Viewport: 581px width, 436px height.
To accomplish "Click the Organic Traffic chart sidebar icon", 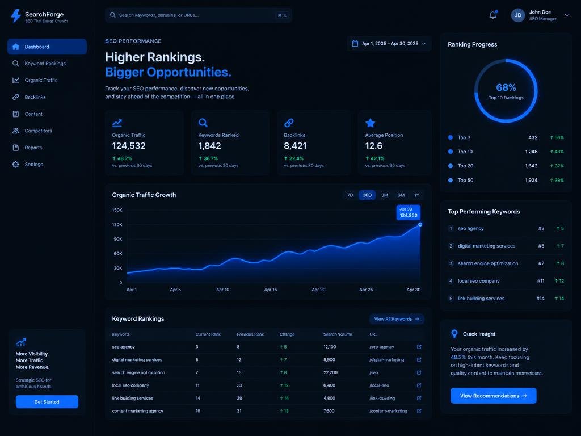I will pos(15,80).
